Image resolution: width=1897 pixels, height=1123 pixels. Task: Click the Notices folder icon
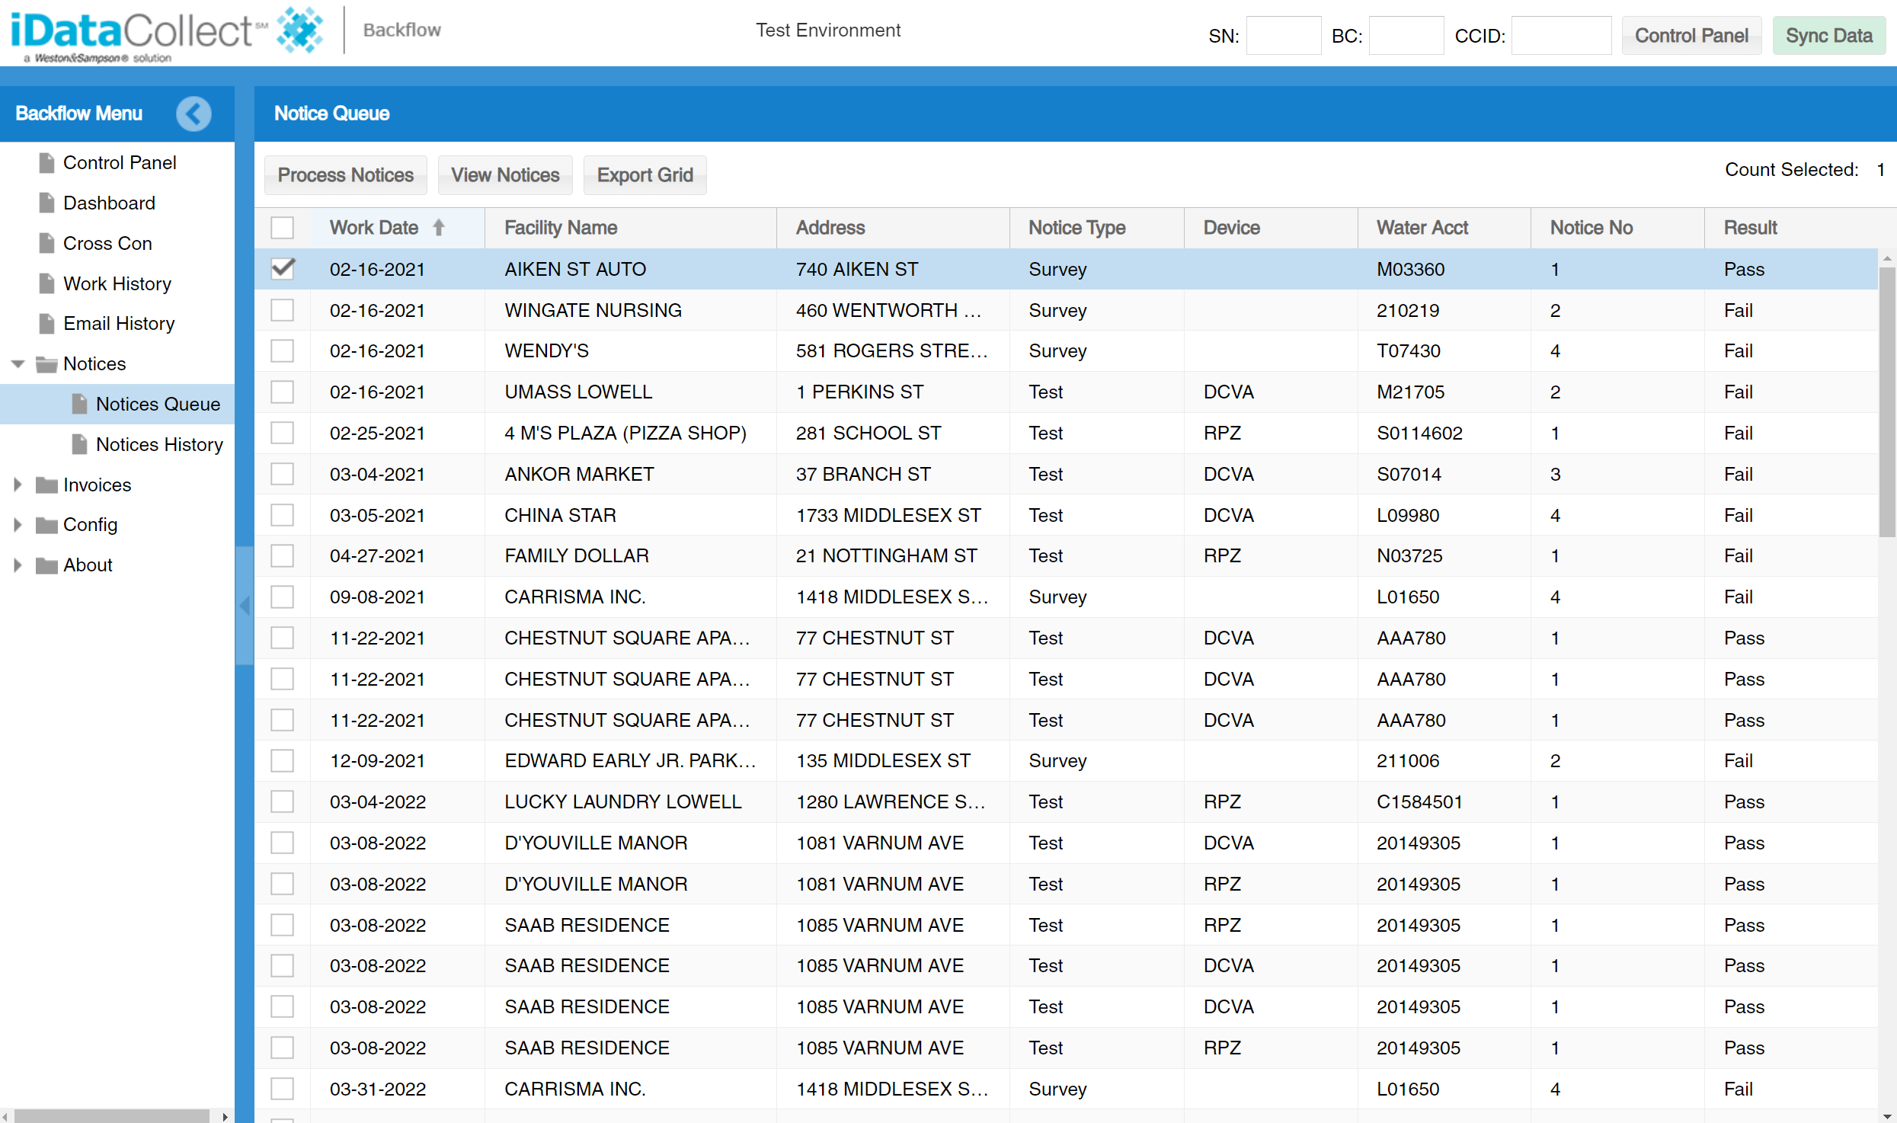coord(46,364)
